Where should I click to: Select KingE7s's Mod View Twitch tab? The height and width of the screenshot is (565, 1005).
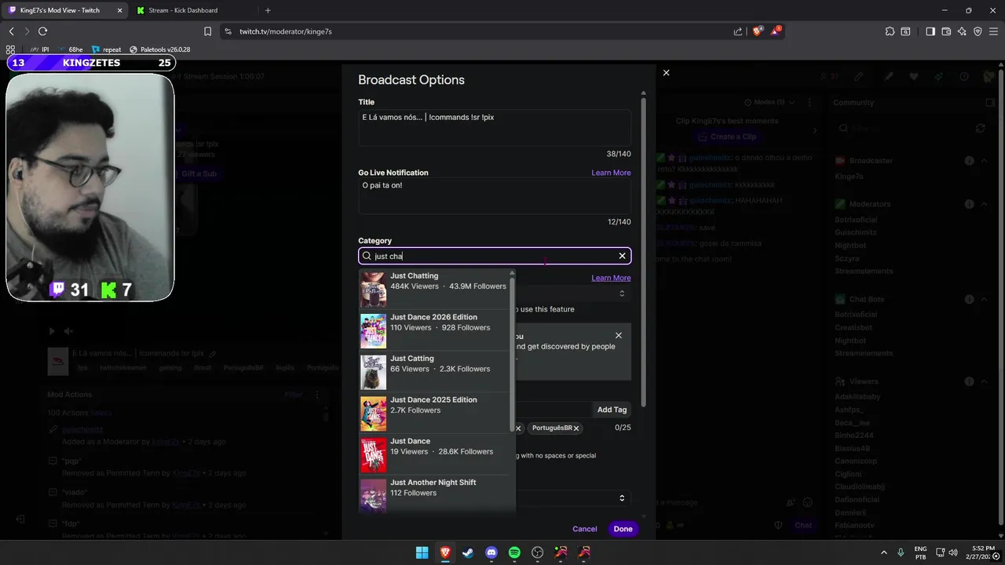pyautogui.click(x=65, y=10)
